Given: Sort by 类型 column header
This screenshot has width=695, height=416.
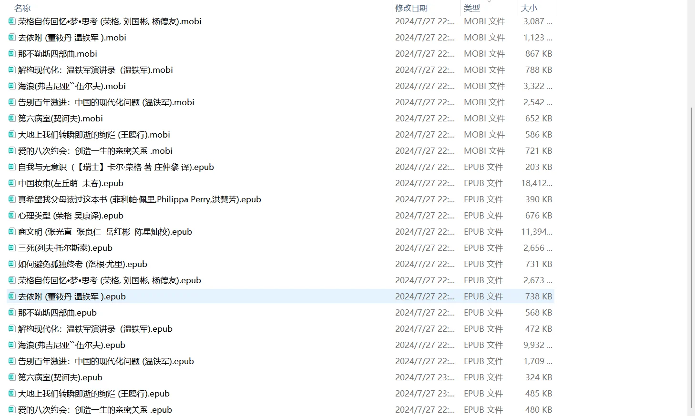Looking at the screenshot, I should point(472,8).
